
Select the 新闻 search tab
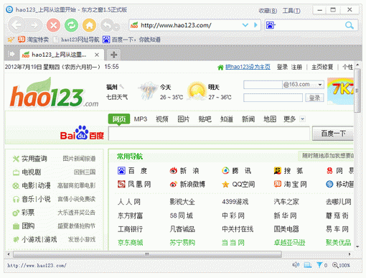pos(248,119)
